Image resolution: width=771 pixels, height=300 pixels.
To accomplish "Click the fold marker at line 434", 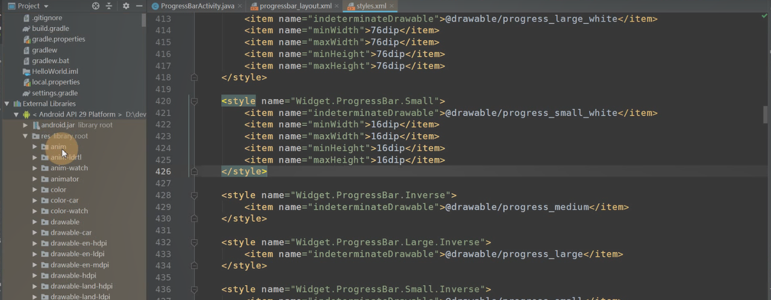I will coord(194,266).
